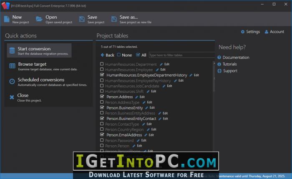This screenshot has height=179, width=292.
Task: Click the Documentation question mark icon
Action: point(219,57)
